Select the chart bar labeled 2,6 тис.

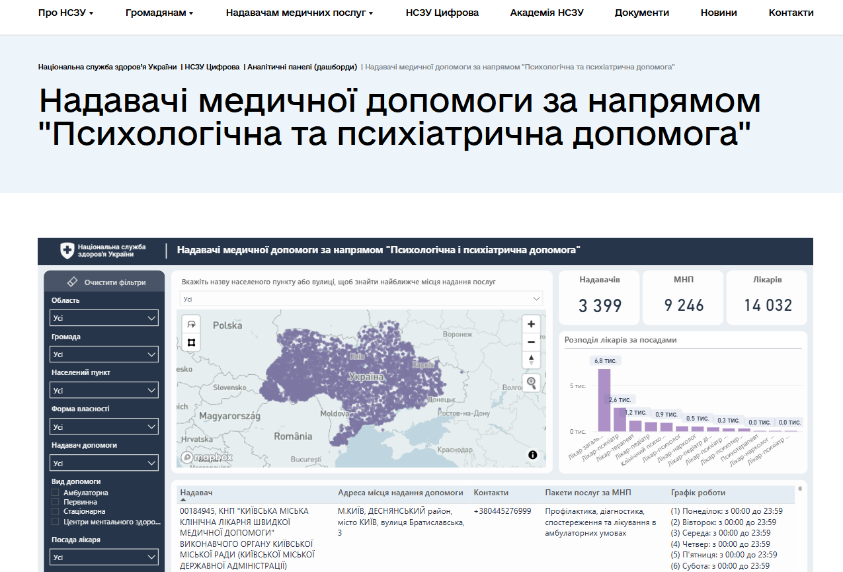tap(620, 419)
